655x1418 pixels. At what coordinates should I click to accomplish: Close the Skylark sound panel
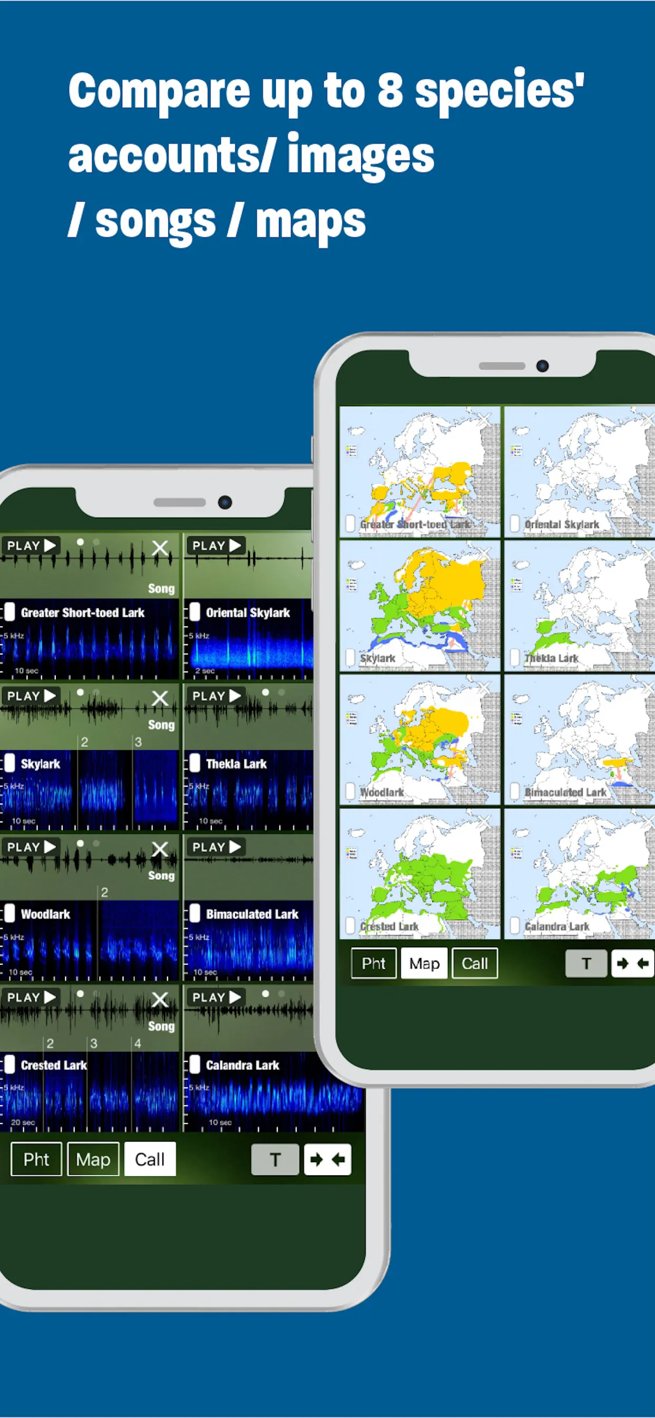click(x=160, y=698)
